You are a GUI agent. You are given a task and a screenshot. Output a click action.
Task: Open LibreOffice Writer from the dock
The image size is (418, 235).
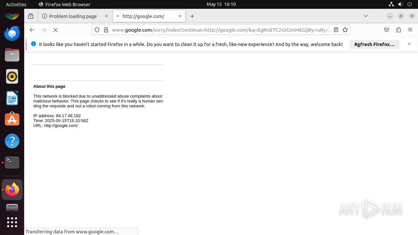[x=12, y=98]
